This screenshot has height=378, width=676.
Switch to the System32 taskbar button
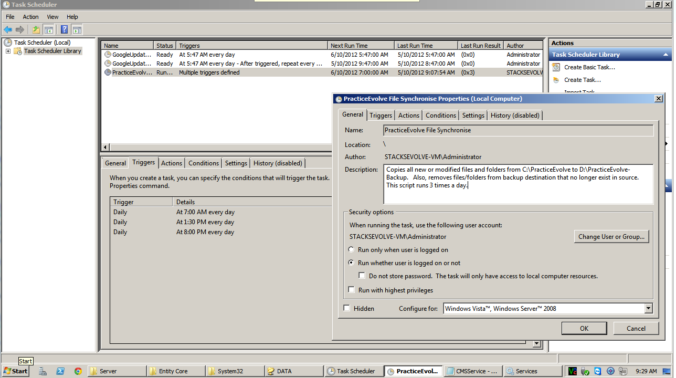(x=236, y=371)
